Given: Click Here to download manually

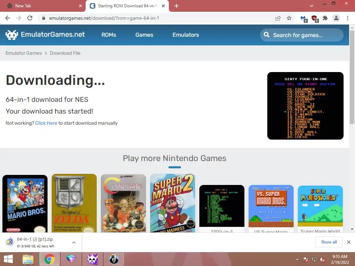Looking at the screenshot, I should pyautogui.click(x=46, y=123).
